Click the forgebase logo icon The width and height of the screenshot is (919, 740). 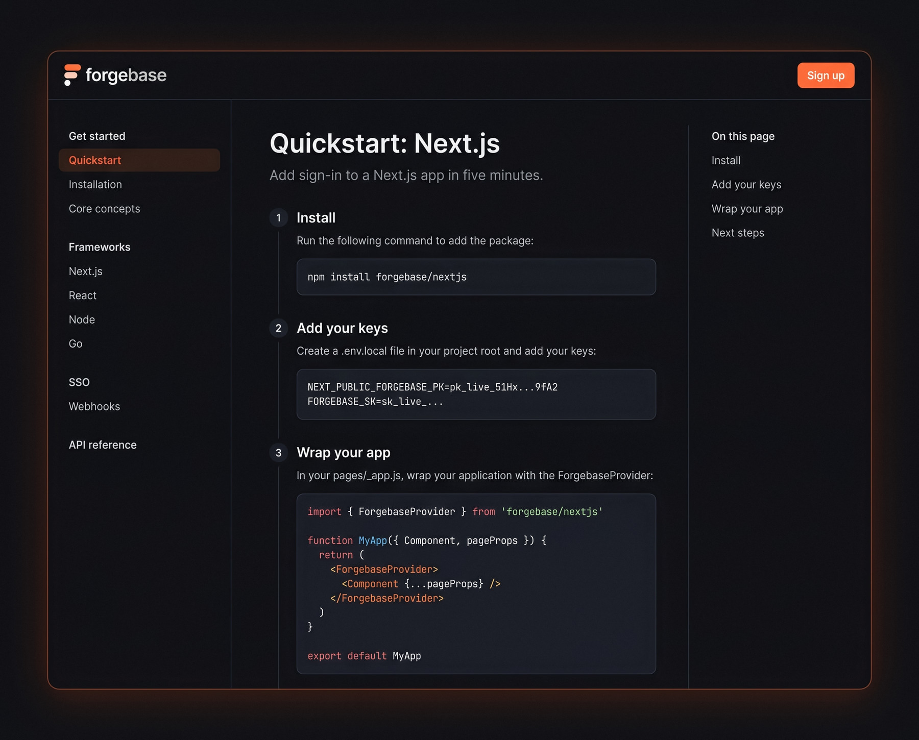coord(72,75)
